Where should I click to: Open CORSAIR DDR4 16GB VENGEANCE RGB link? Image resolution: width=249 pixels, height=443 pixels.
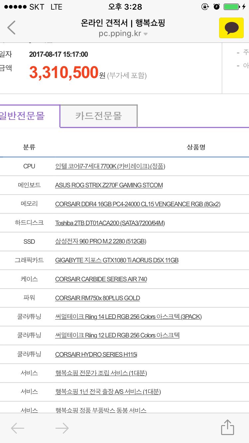point(137,204)
